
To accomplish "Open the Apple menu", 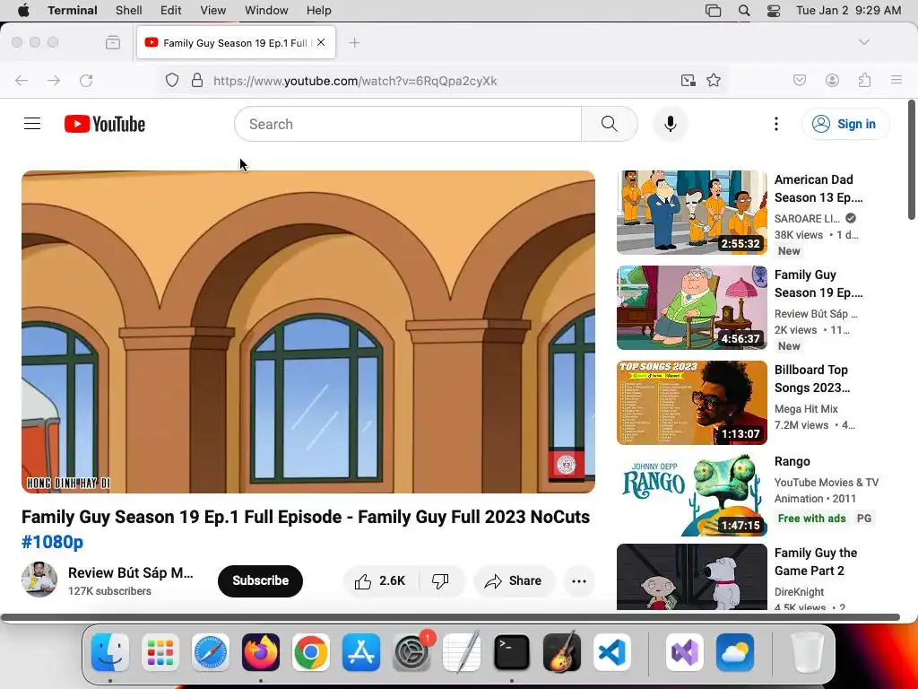I will pyautogui.click(x=23, y=11).
